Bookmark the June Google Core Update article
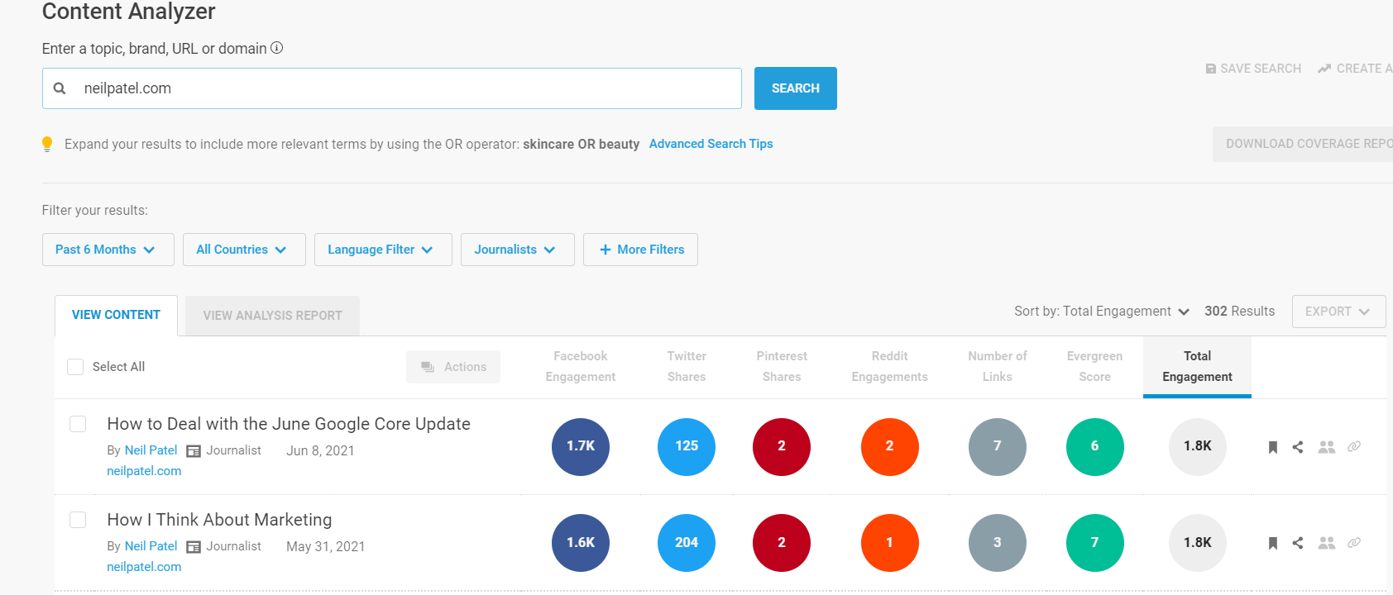Viewport: 1393px width, 595px height. coord(1273,447)
